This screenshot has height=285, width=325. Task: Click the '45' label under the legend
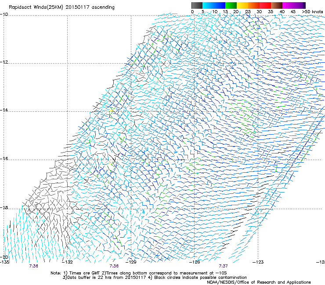coord(293,12)
